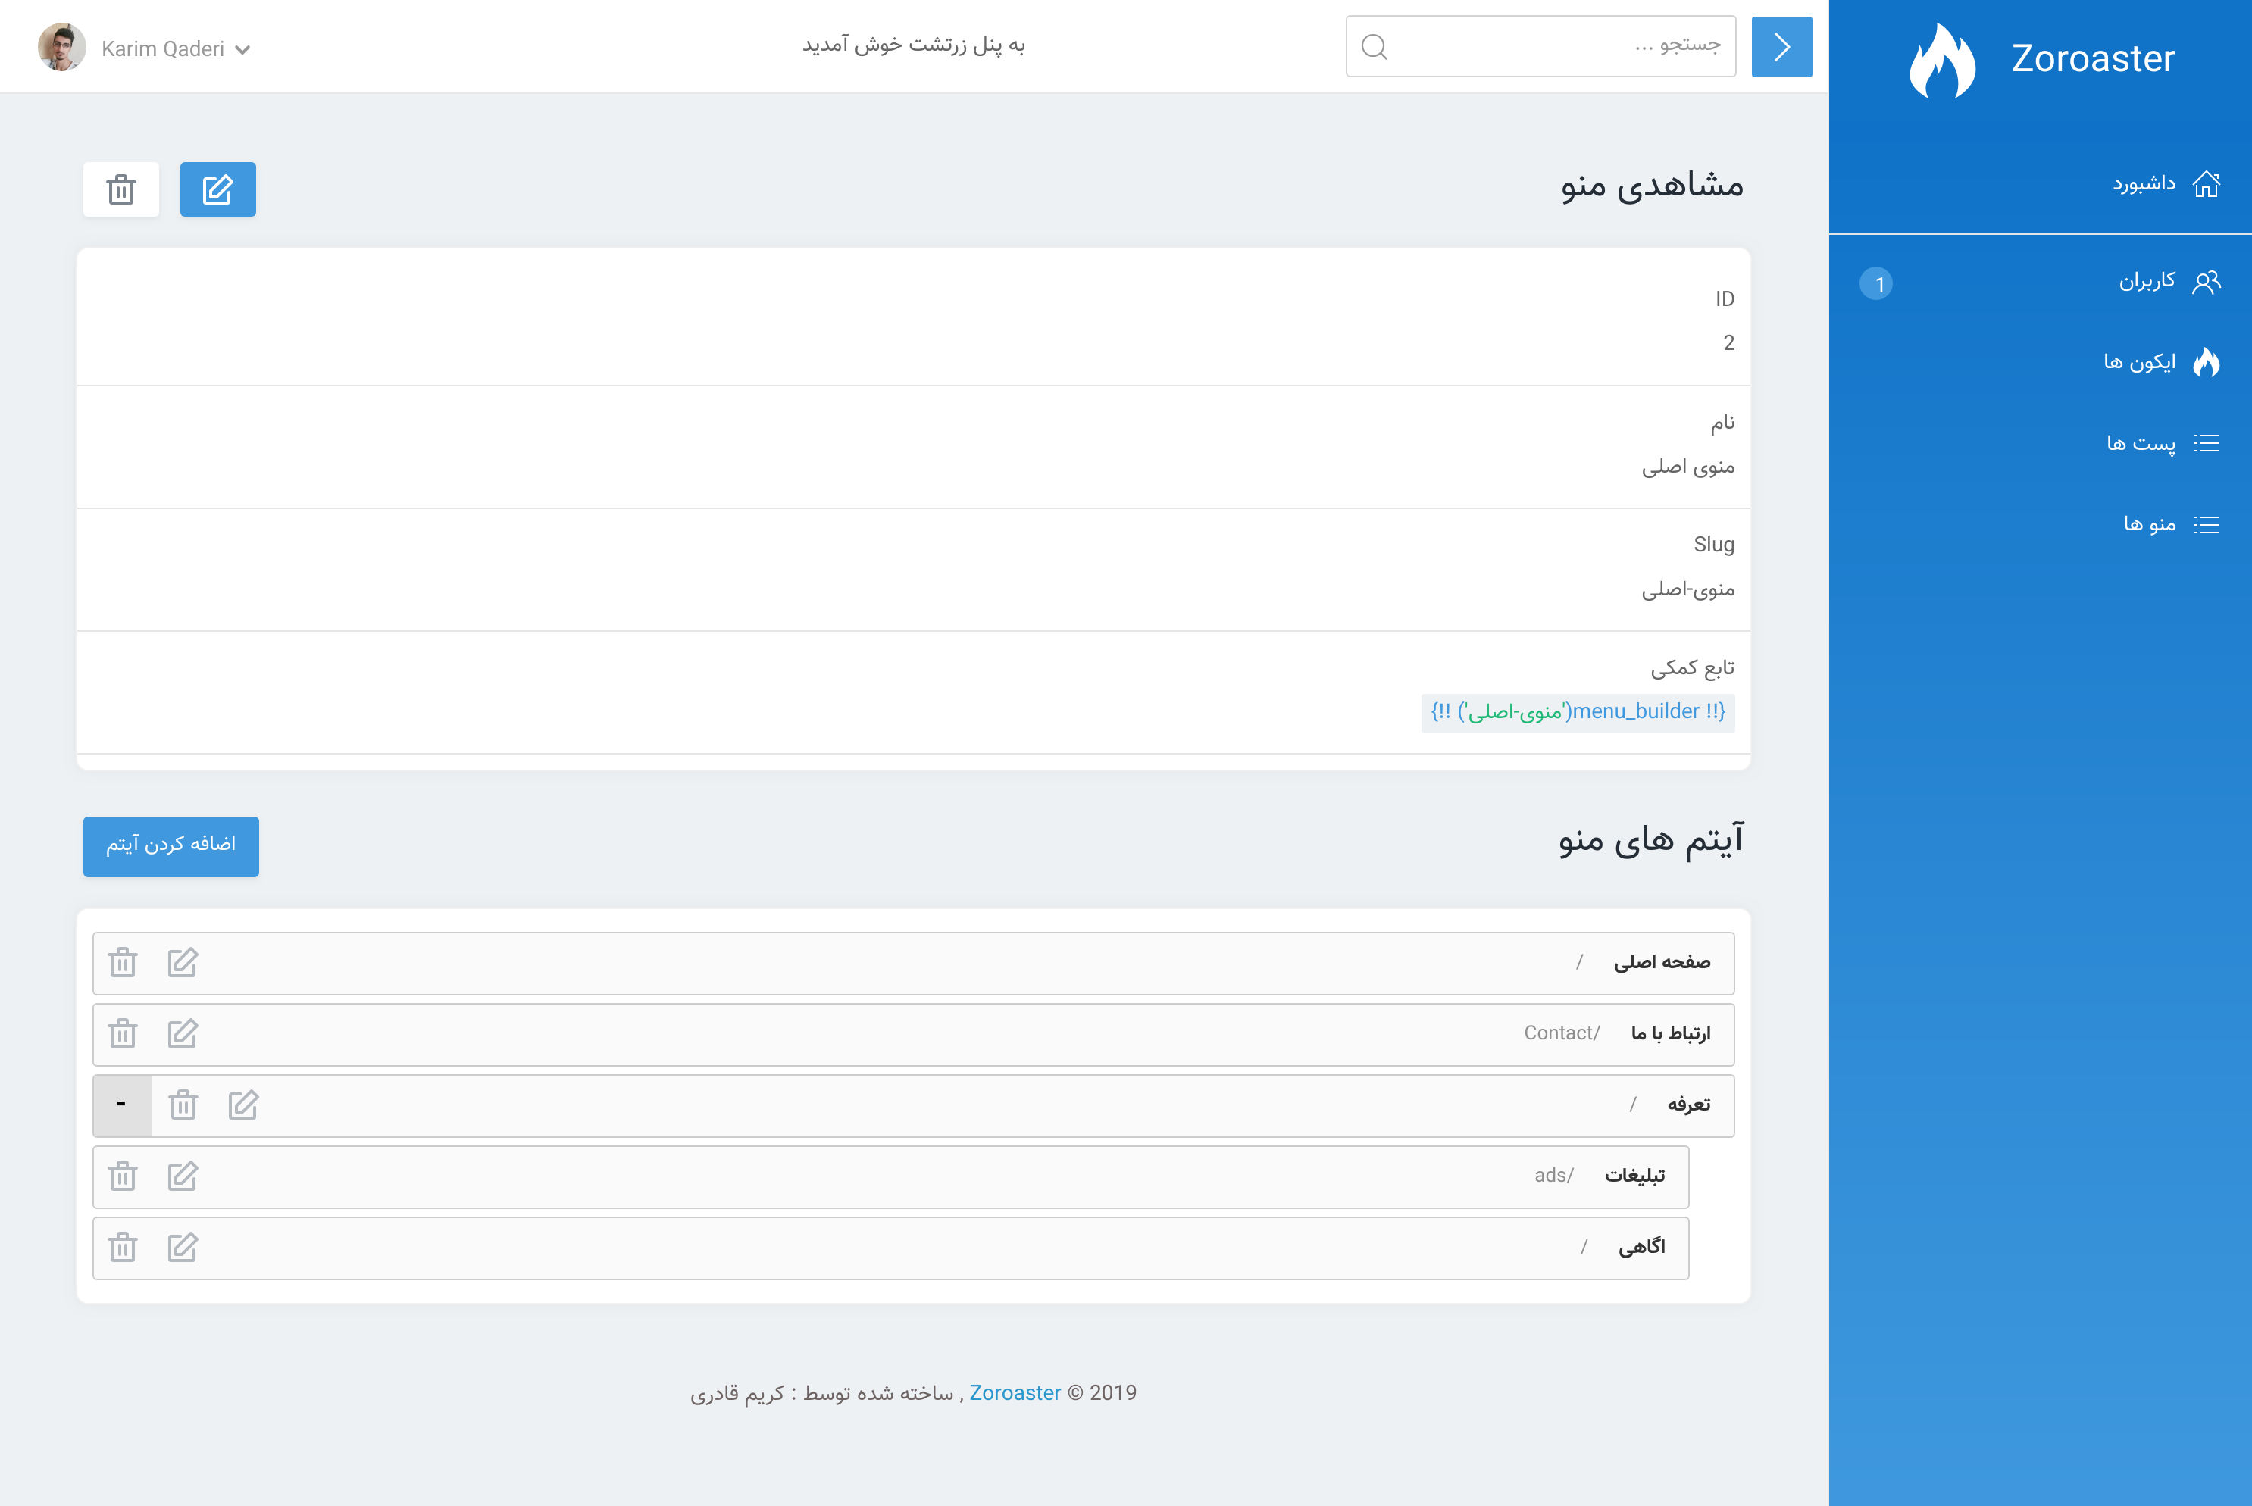Click the Zoroaster flame logo
Screen dimensions: 2252x1506
pos(1941,61)
